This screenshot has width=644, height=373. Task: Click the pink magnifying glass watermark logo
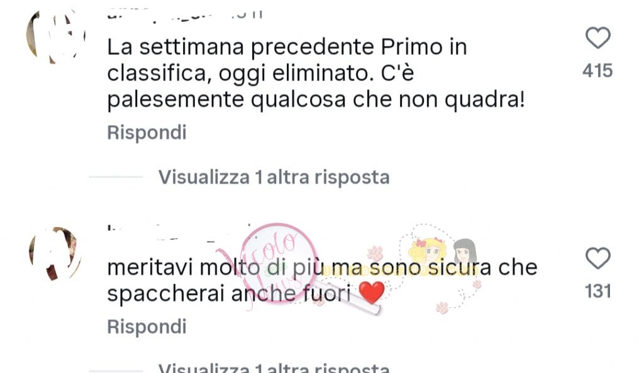[279, 263]
